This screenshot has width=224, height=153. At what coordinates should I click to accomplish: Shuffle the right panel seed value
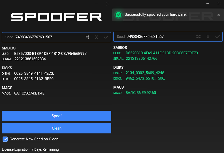point(198,36)
